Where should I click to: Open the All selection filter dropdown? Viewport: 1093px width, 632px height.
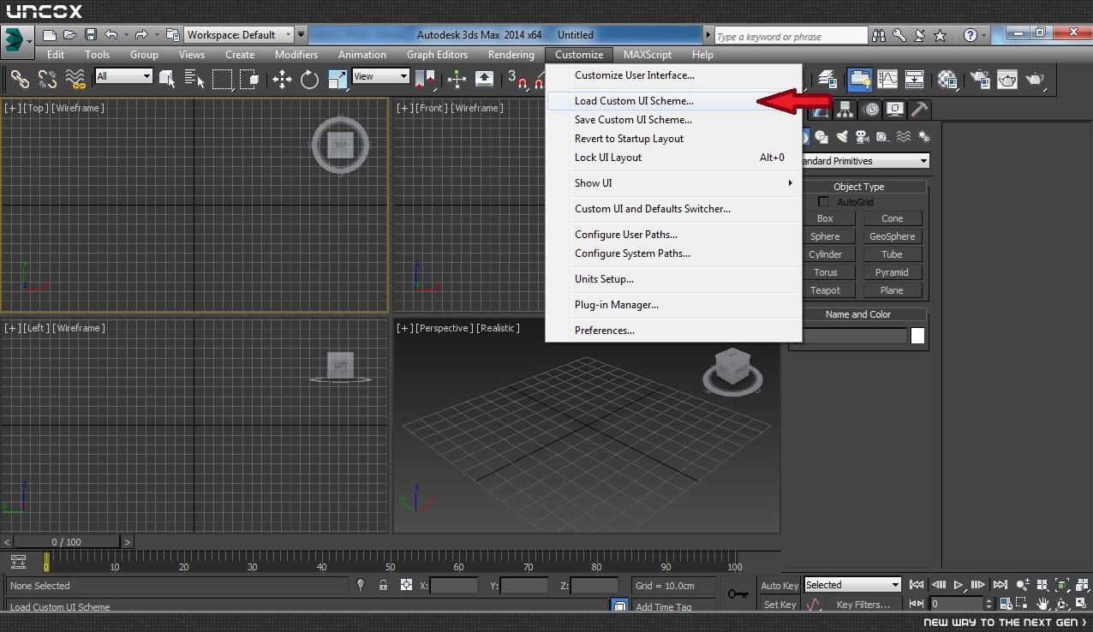(x=123, y=76)
